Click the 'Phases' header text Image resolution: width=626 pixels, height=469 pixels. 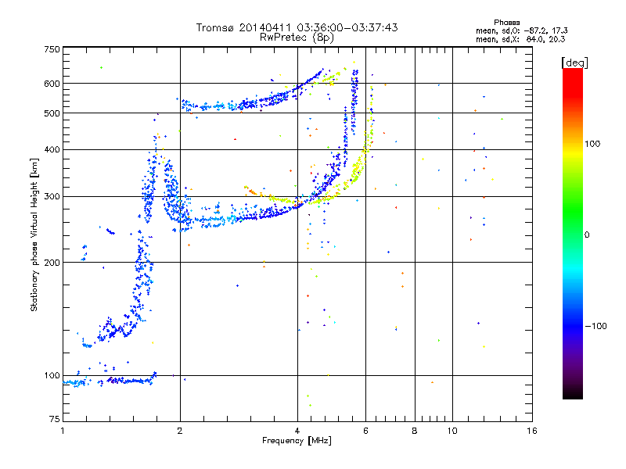[x=506, y=23]
